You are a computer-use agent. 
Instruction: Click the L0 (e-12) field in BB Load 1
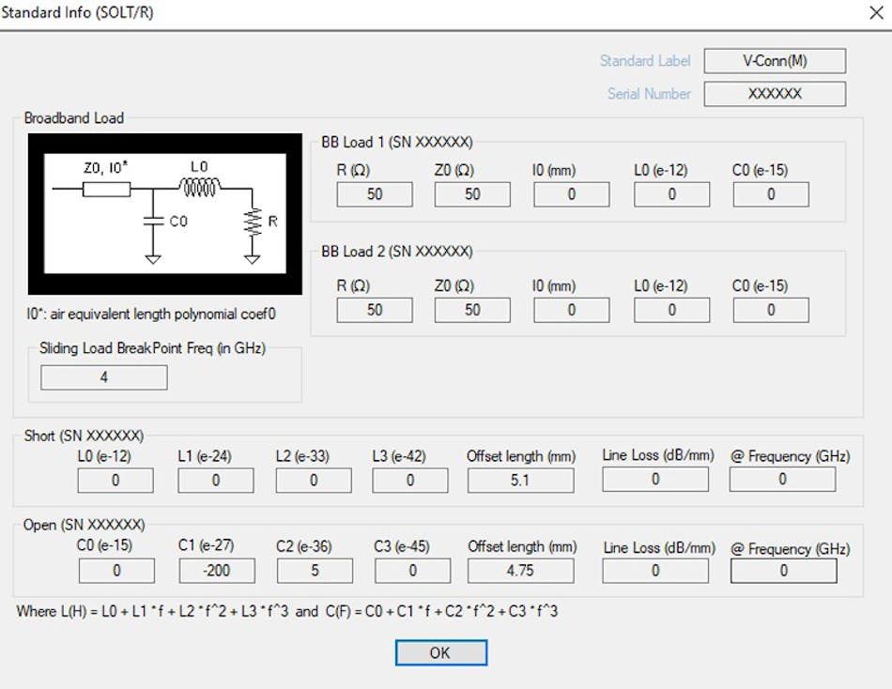pyautogui.click(x=671, y=194)
